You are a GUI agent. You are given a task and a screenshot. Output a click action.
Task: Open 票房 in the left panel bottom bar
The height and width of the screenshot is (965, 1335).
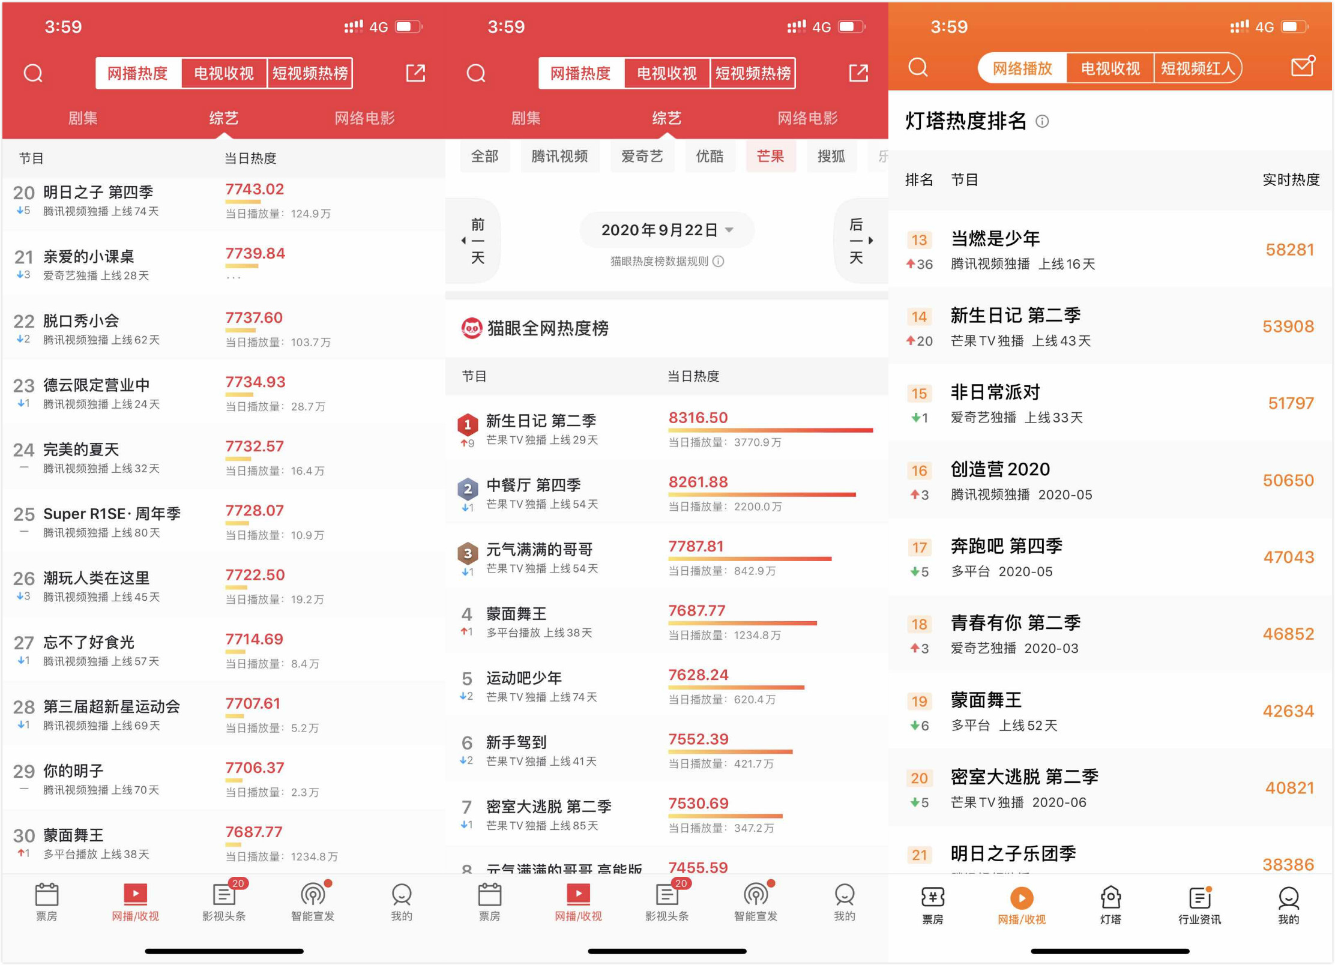click(46, 901)
